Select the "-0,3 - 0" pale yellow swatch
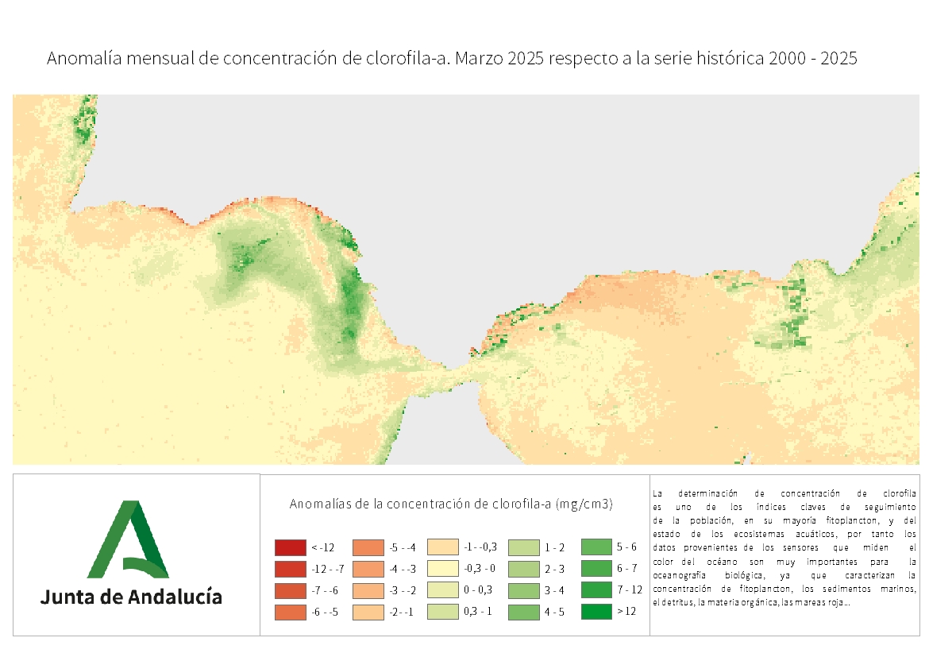Viewport: 929px width, 657px height. coord(443,569)
